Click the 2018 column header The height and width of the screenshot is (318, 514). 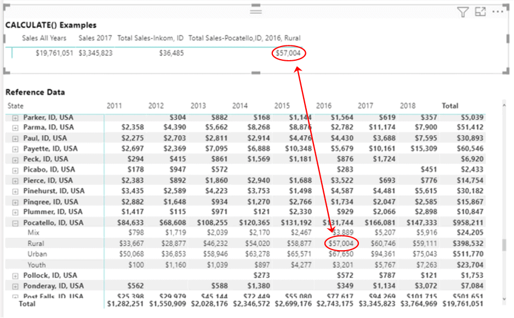pyautogui.click(x=408, y=106)
